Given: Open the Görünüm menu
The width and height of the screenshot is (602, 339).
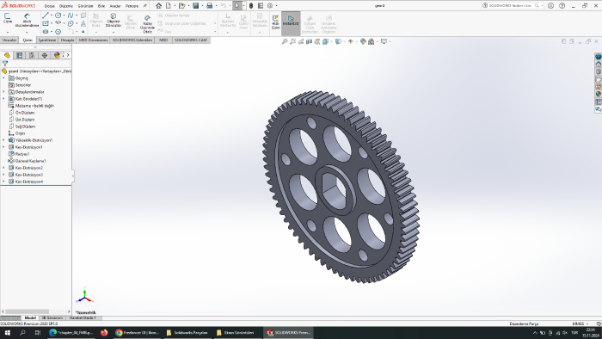Looking at the screenshot, I should pyautogui.click(x=86, y=6).
